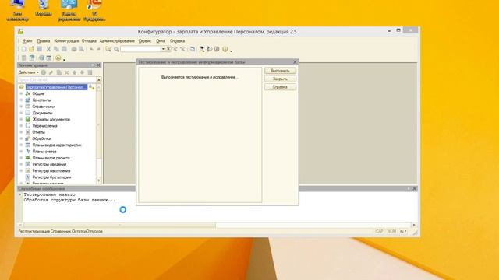Click the first icon of the second toolbar row

click(x=24, y=58)
